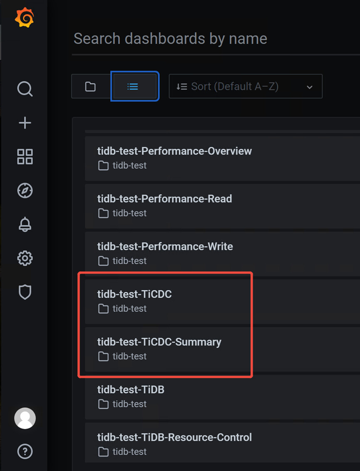Open the Help question mark icon
Viewport: 360px width, 471px height.
25,451
